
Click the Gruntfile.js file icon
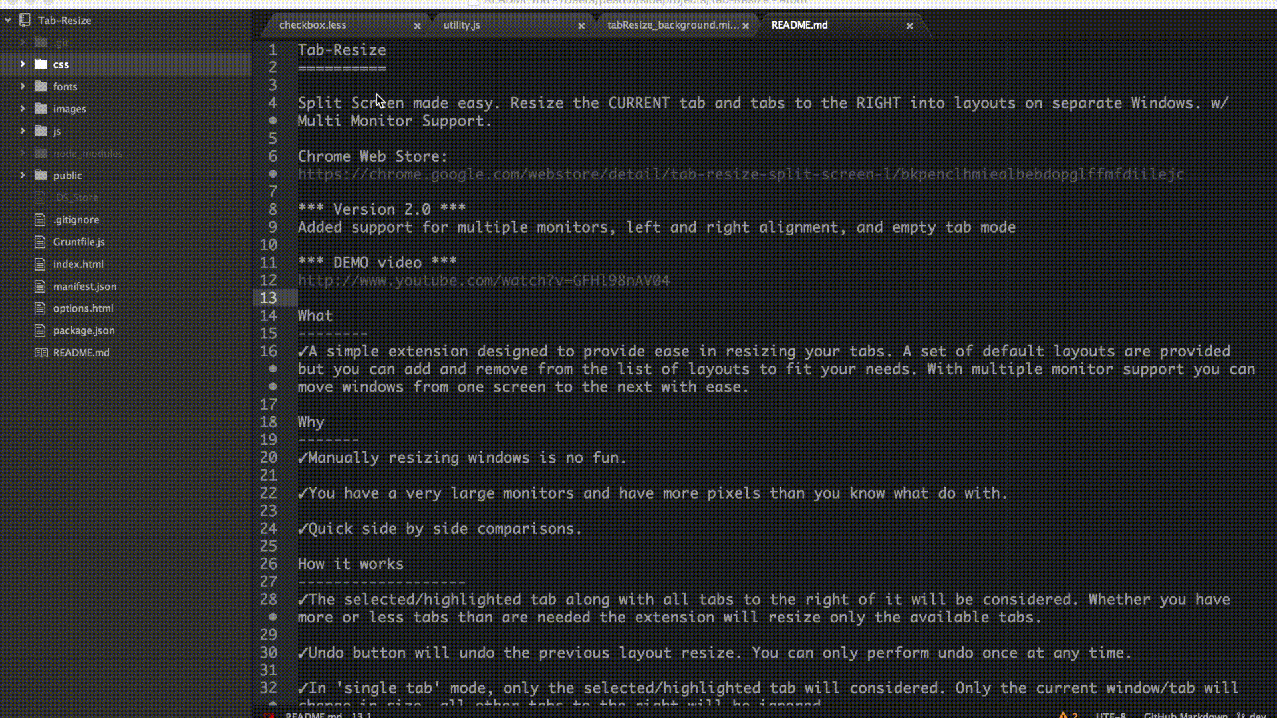41,242
